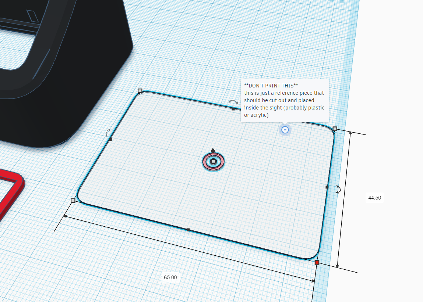Click the 65.00 width dimension field

[x=170, y=277]
